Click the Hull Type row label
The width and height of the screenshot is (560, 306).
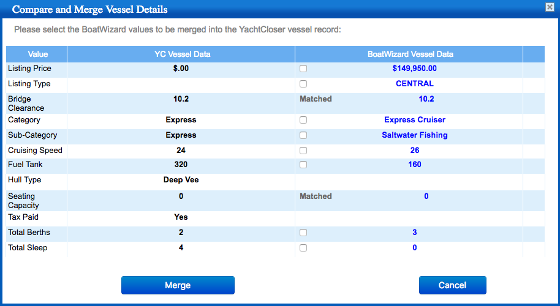click(25, 180)
